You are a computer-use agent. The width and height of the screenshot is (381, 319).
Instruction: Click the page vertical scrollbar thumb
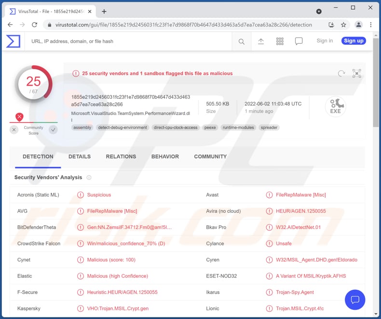376,82
